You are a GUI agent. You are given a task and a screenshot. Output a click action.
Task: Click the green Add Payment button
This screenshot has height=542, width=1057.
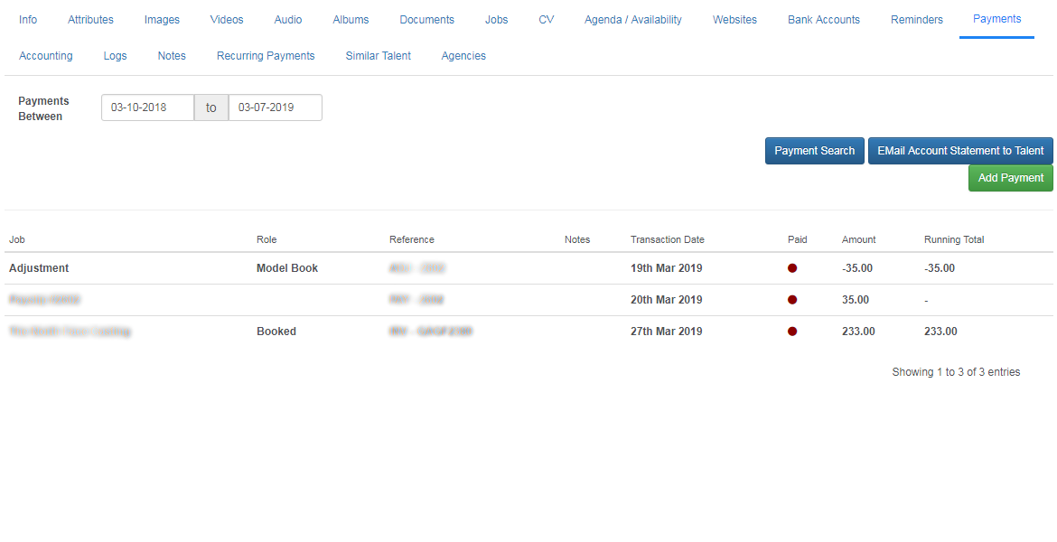1010,178
